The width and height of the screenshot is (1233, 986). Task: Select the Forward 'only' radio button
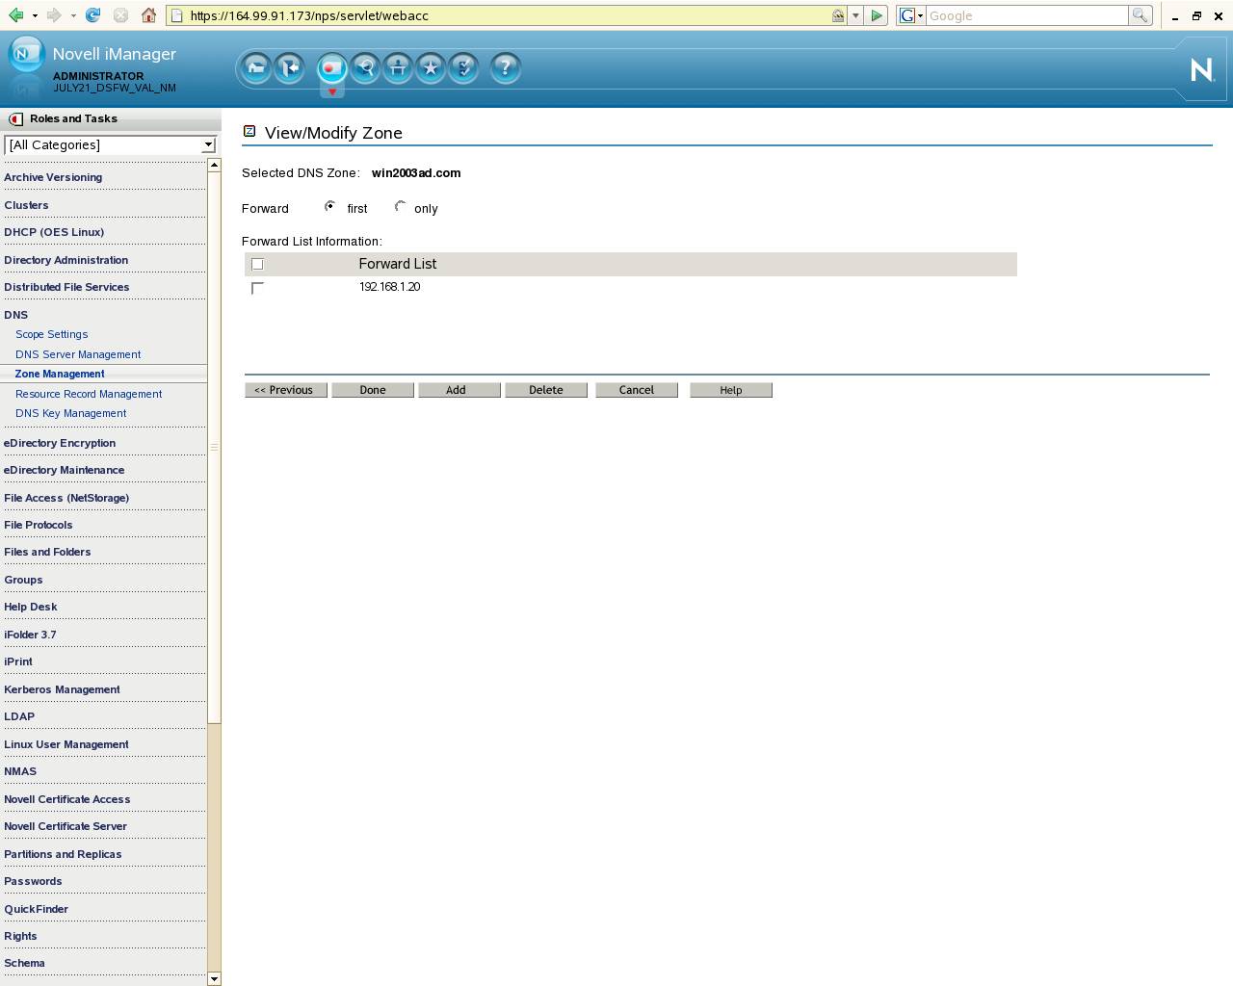pos(400,207)
